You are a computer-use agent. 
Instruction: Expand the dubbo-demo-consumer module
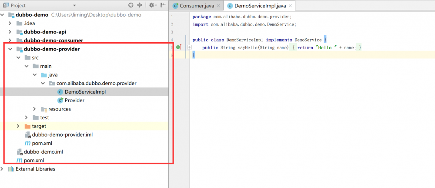pyautogui.click(x=10, y=40)
